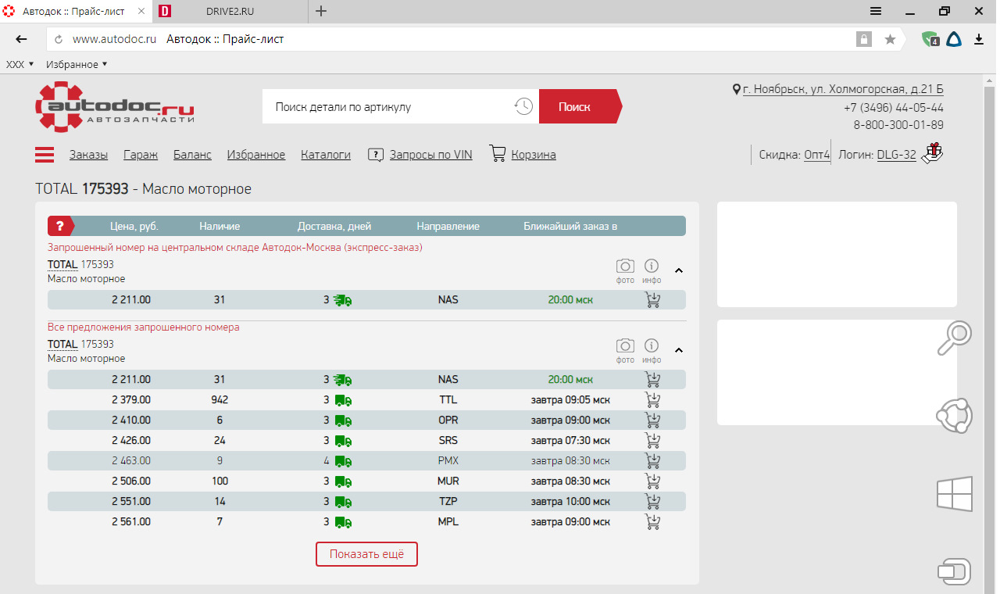1000x594 pixels.
Task: Open the hamburger main menu
Action: coord(45,155)
